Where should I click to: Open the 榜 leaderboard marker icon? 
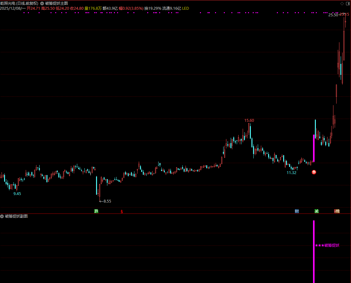(337, 211)
